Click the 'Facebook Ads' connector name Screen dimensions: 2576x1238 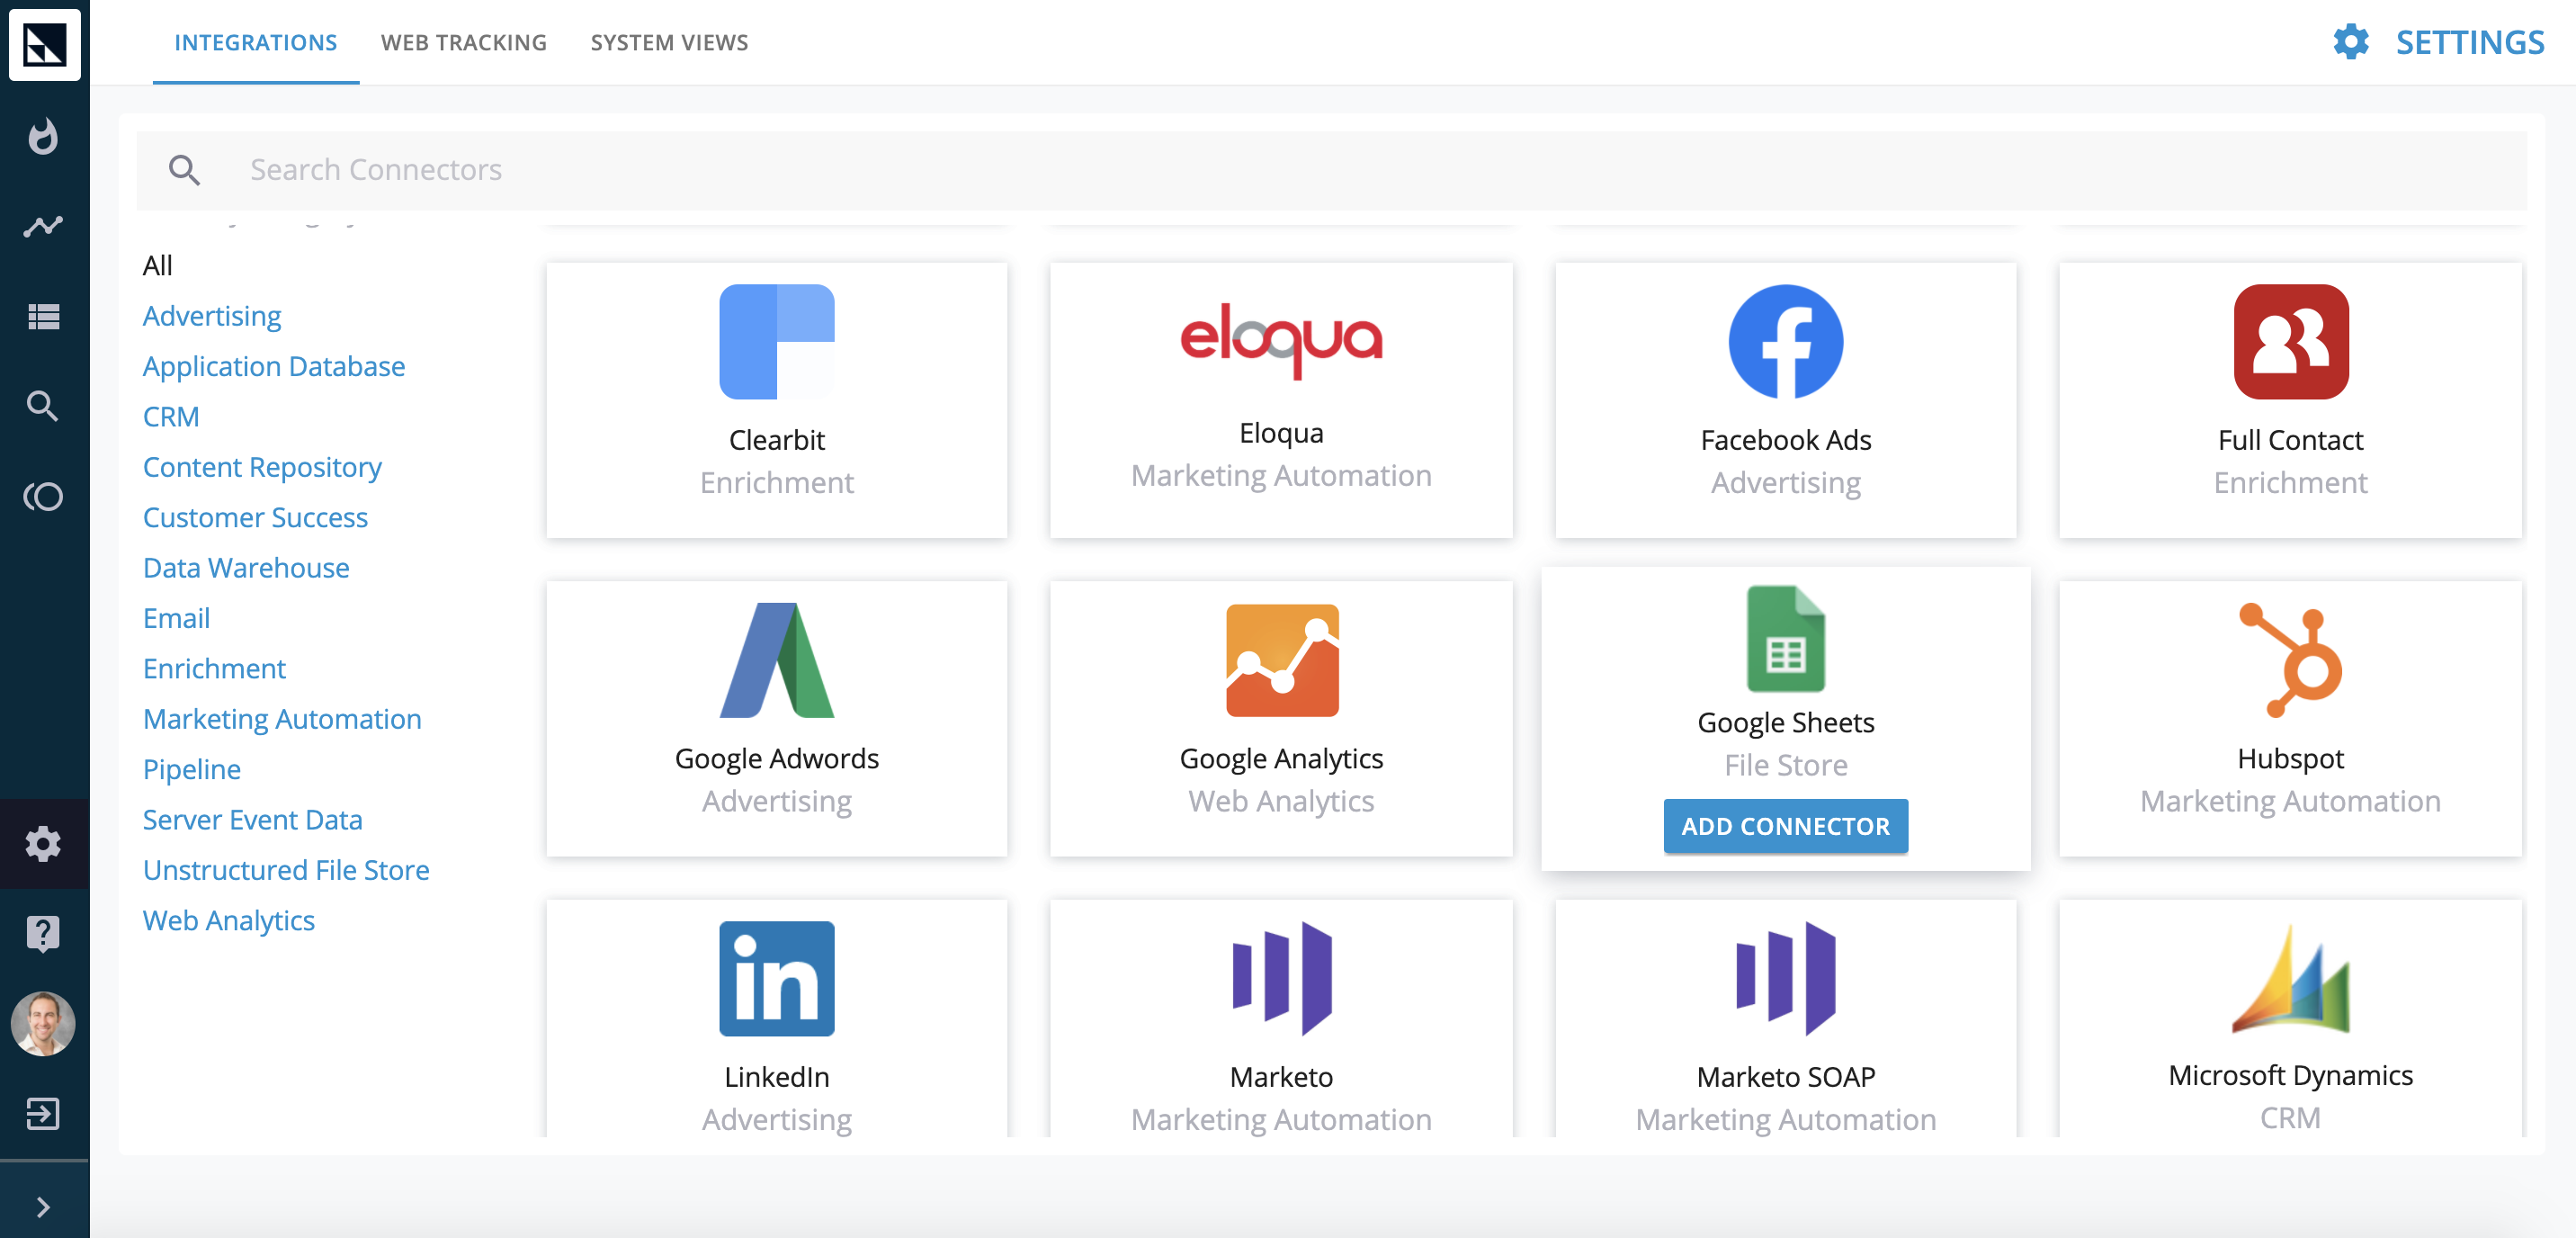pos(1785,439)
